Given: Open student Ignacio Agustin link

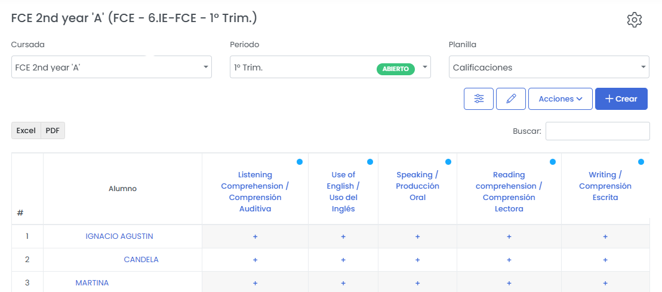Looking at the screenshot, I should pos(119,236).
